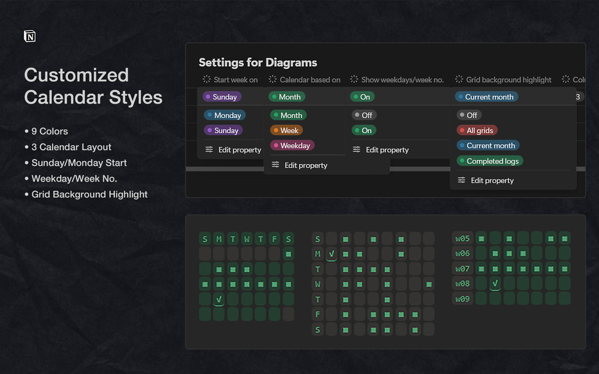Click the Grid background highlight spinner icon
This screenshot has width=599, height=374.
pos(459,79)
